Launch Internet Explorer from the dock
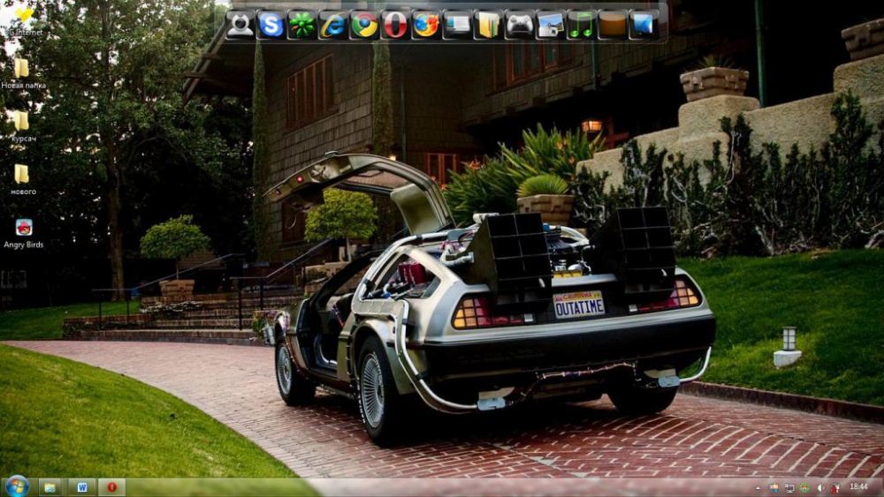Viewport: 884px width, 497px height. pos(333,26)
